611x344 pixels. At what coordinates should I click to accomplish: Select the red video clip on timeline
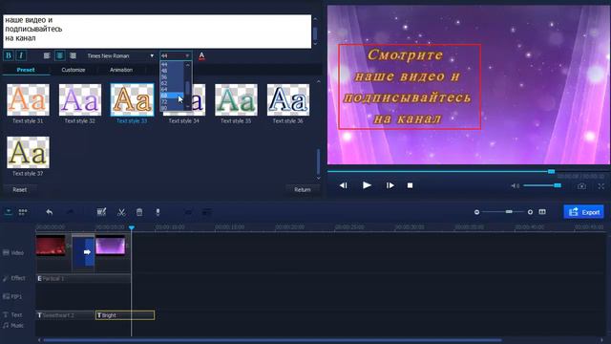coord(51,246)
